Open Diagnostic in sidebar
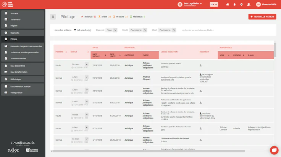Image resolution: width=281 pixels, height=157 pixels. (23, 33)
